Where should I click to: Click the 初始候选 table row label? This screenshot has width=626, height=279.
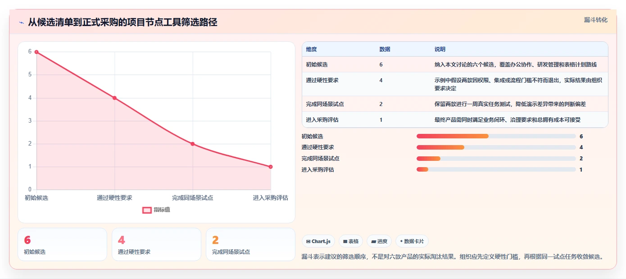(x=317, y=65)
